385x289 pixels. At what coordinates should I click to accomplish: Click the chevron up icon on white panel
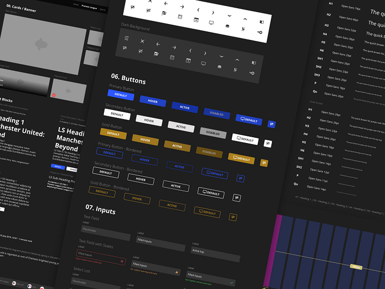point(245,19)
